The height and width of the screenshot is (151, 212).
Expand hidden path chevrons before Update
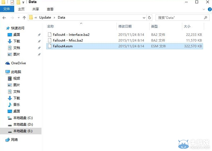36,18
